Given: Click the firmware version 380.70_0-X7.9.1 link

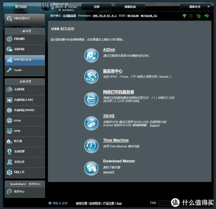Looking at the screenshot, I should tap(104, 16).
